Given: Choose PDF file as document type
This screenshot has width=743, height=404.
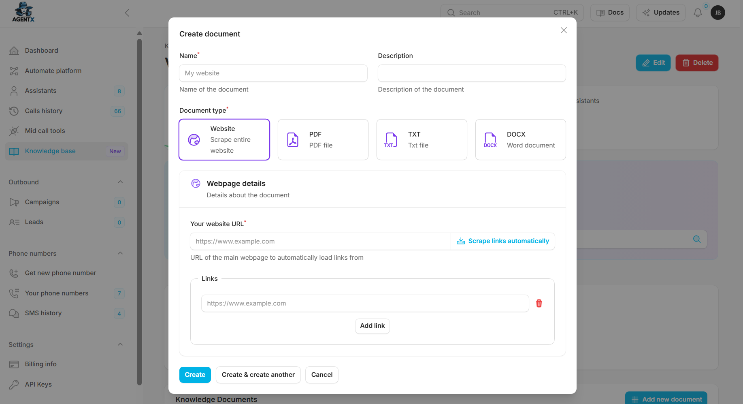Looking at the screenshot, I should click(323, 140).
